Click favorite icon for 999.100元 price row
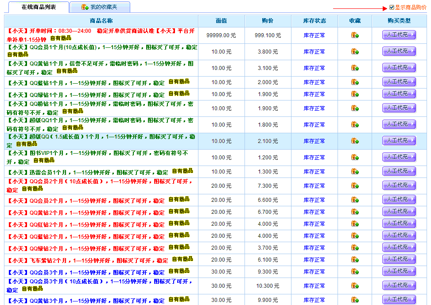 [355, 35]
